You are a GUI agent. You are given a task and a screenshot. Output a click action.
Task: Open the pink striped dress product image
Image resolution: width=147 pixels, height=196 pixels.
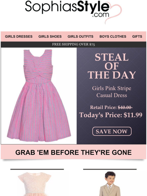click(39, 96)
